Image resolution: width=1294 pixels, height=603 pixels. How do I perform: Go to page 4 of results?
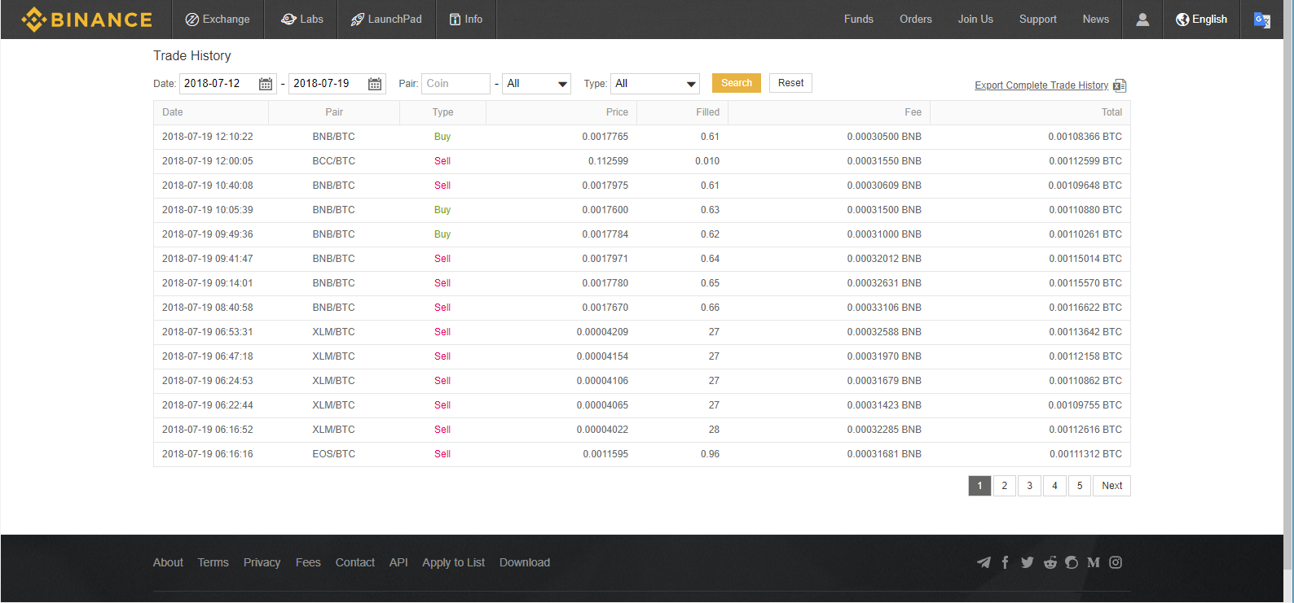1054,486
